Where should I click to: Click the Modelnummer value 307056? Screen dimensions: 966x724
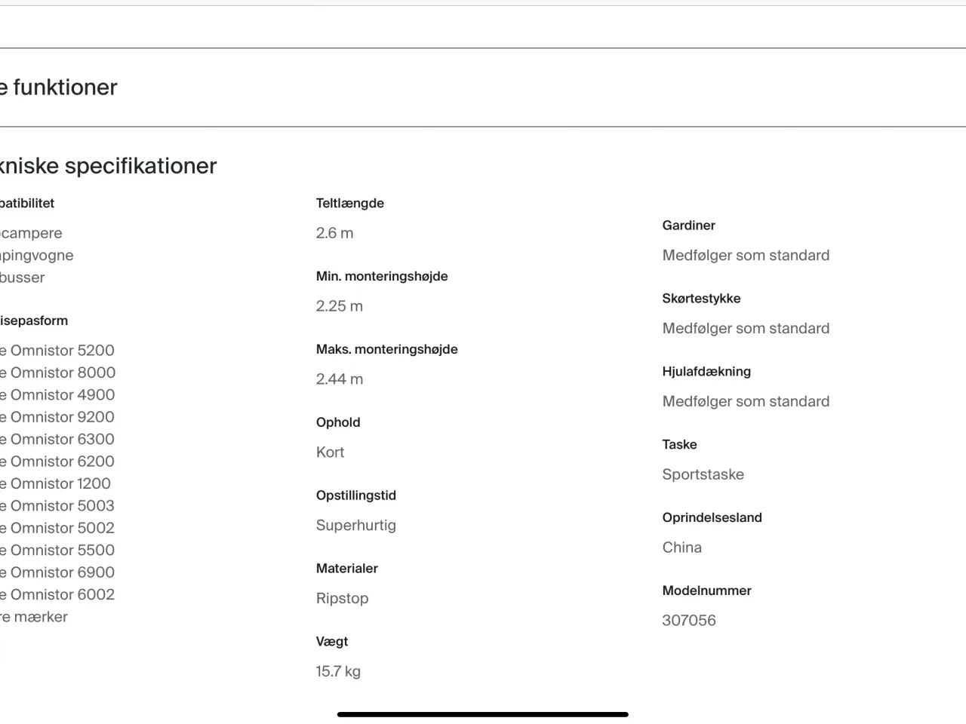pos(689,621)
